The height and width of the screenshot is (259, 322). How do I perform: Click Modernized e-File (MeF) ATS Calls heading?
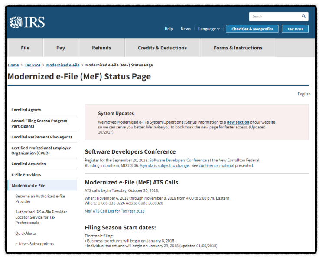click(x=131, y=183)
